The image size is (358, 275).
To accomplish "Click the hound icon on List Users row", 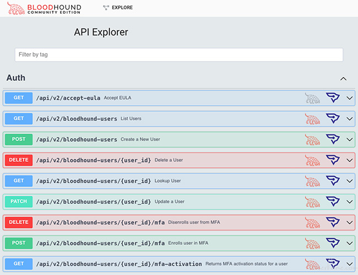I will (312, 119).
